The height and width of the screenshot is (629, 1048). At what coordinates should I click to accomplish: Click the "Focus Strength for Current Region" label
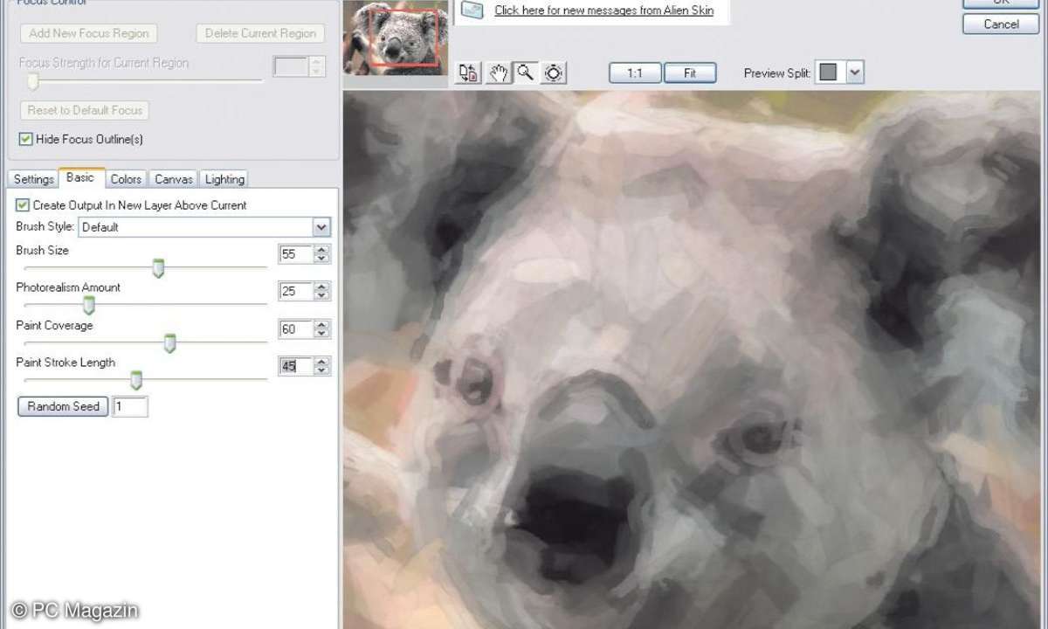(x=103, y=63)
